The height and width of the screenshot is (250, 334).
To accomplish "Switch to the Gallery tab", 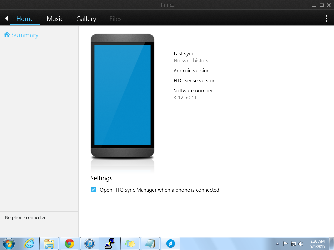I will [x=86, y=19].
